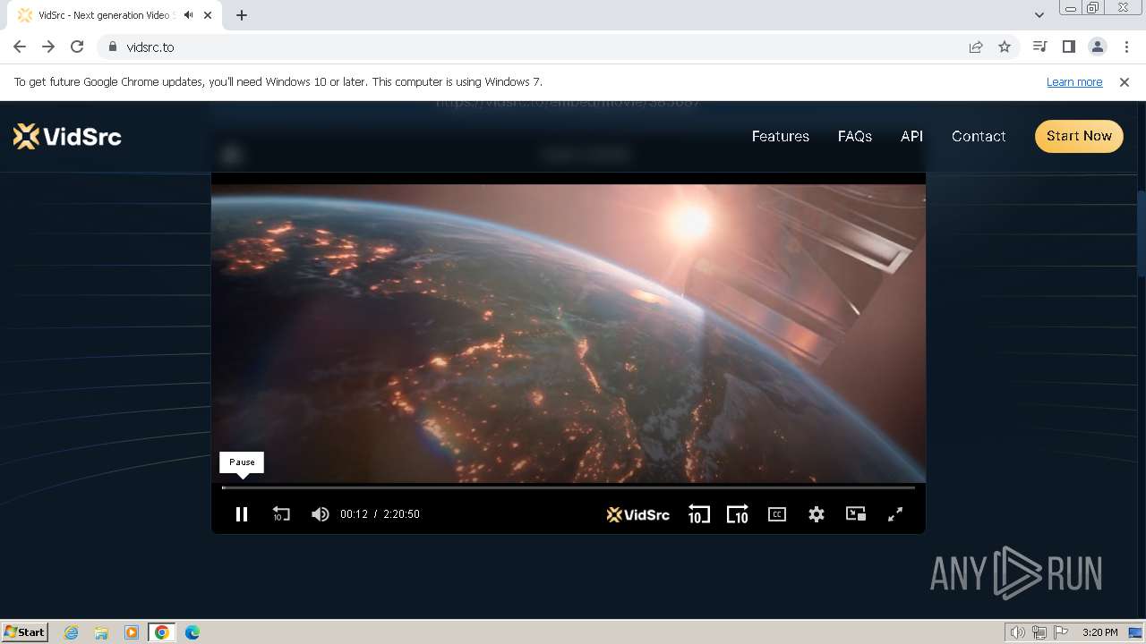
Task: Open network status tray icon
Action: [x=1039, y=632]
